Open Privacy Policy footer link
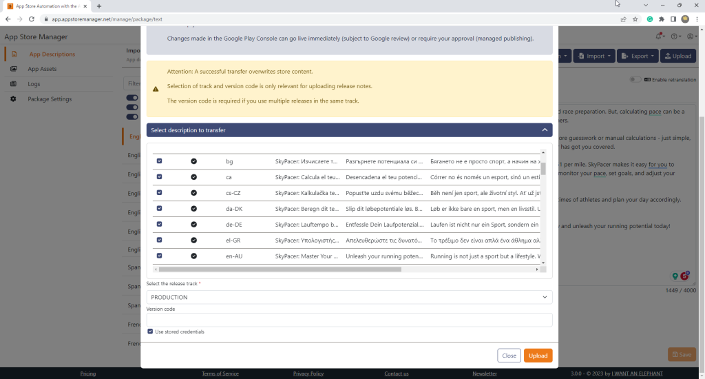705x379 pixels. (308, 373)
